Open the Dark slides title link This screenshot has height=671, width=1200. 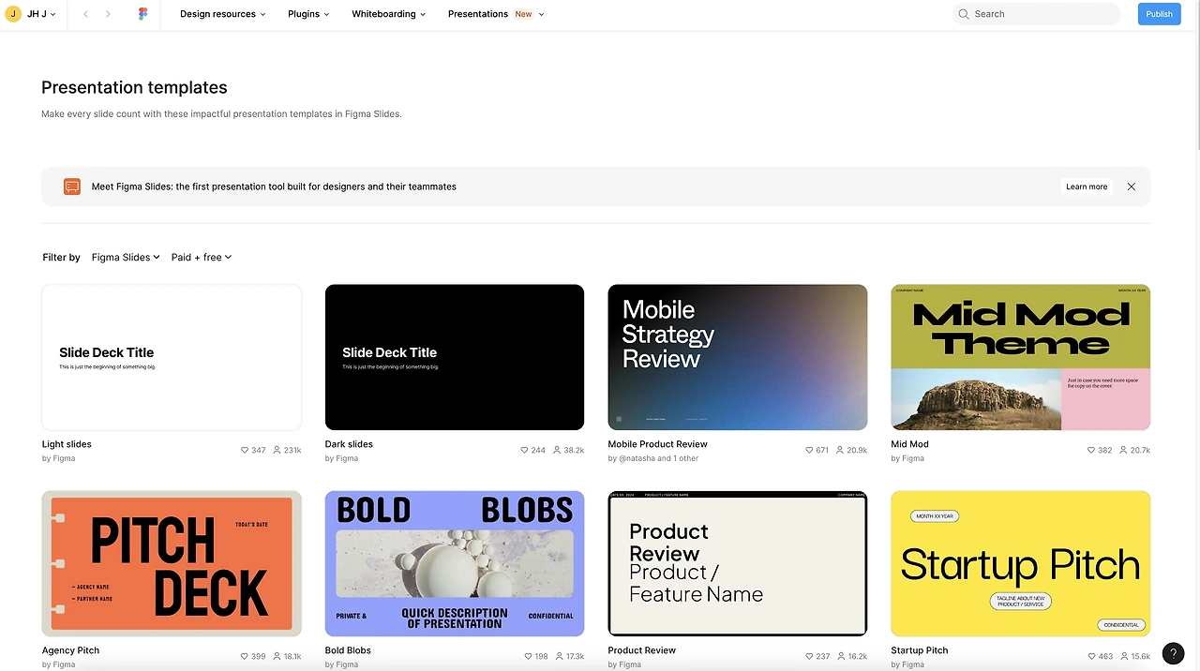click(349, 444)
